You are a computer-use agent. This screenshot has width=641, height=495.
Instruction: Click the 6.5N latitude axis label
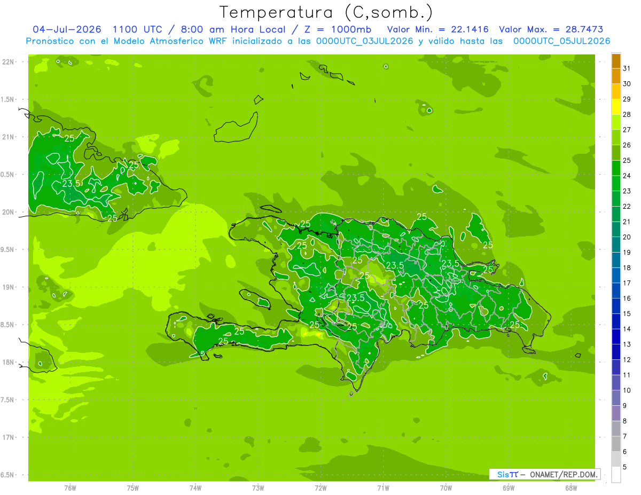tap(7, 475)
